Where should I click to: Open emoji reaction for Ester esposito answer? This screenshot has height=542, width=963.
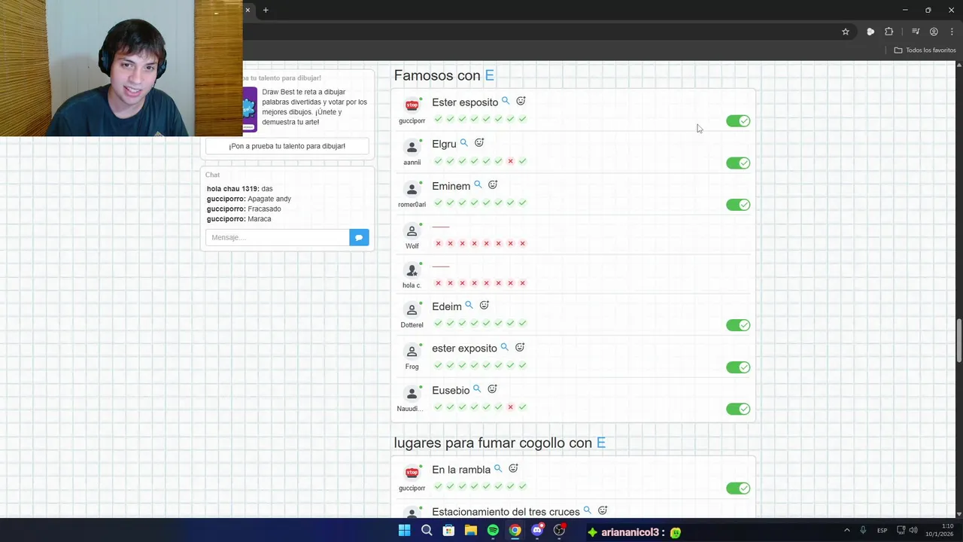point(521,101)
